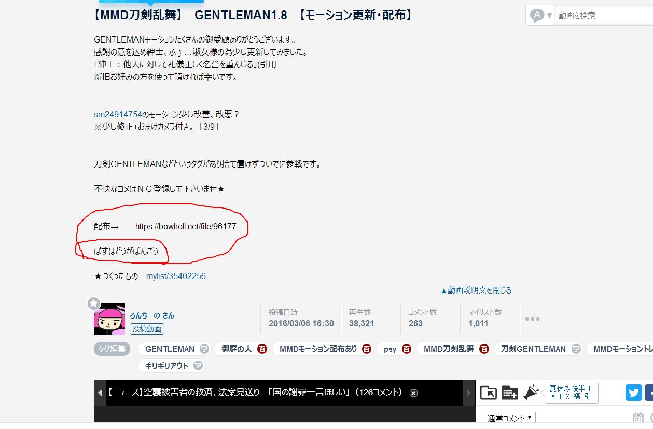Click the lock icon on MMD刀剣乱舞 tag
The height and width of the screenshot is (429, 653).
(483, 349)
